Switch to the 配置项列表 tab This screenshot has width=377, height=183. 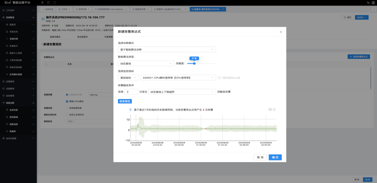click(141, 9)
